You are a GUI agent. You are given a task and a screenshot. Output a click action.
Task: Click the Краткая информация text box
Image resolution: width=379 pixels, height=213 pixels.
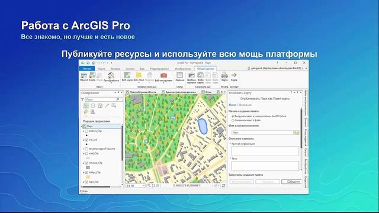coord(265,151)
